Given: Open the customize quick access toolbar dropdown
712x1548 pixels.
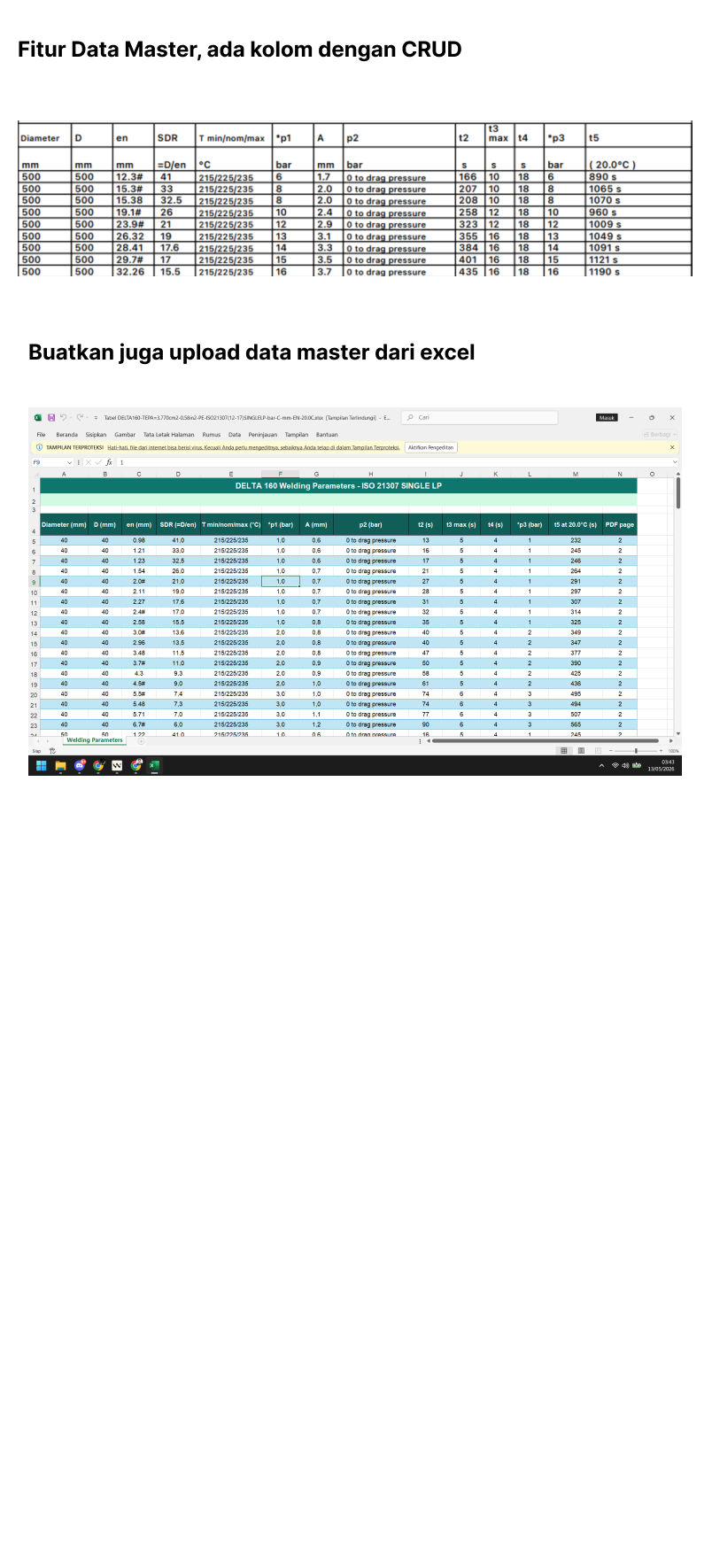Looking at the screenshot, I should click(95, 417).
